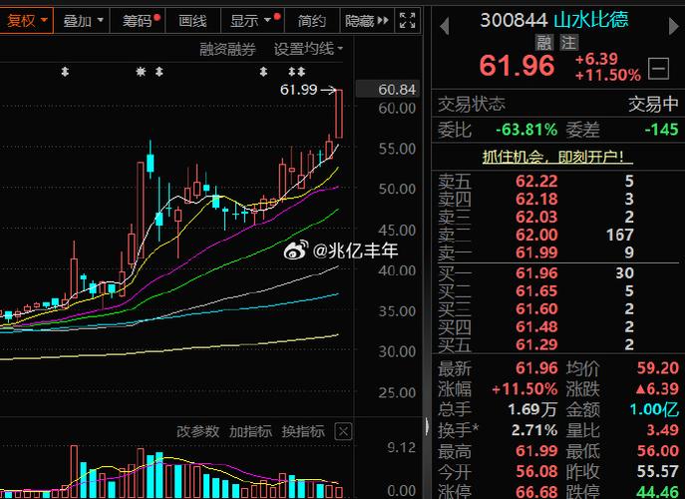Click the 注 note badge
The width and height of the screenshot is (685, 499).
point(568,42)
